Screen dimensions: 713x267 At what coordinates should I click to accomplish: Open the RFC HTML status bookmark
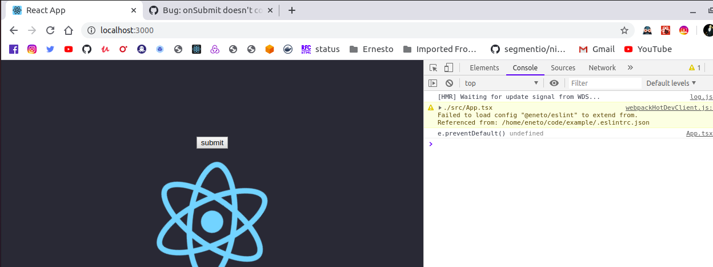pyautogui.click(x=321, y=49)
